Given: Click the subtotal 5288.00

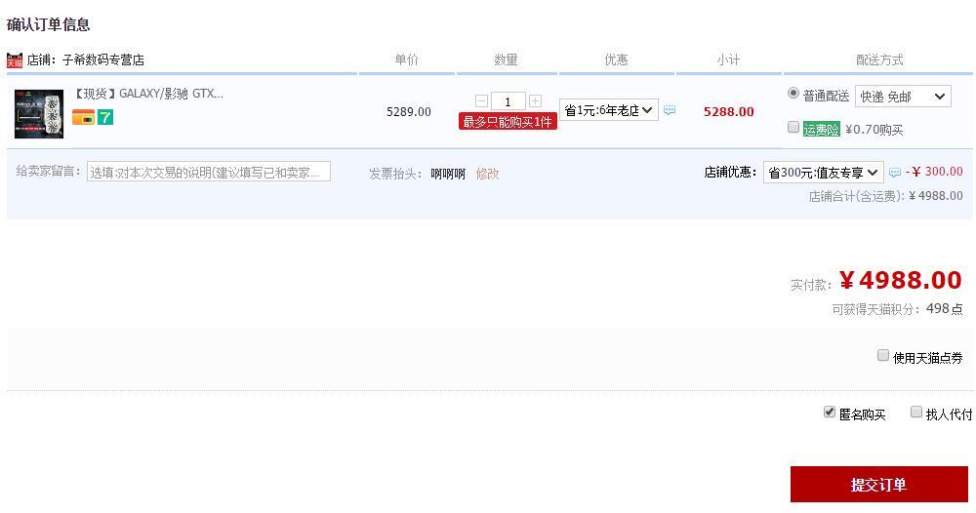Looking at the screenshot, I should [x=728, y=112].
